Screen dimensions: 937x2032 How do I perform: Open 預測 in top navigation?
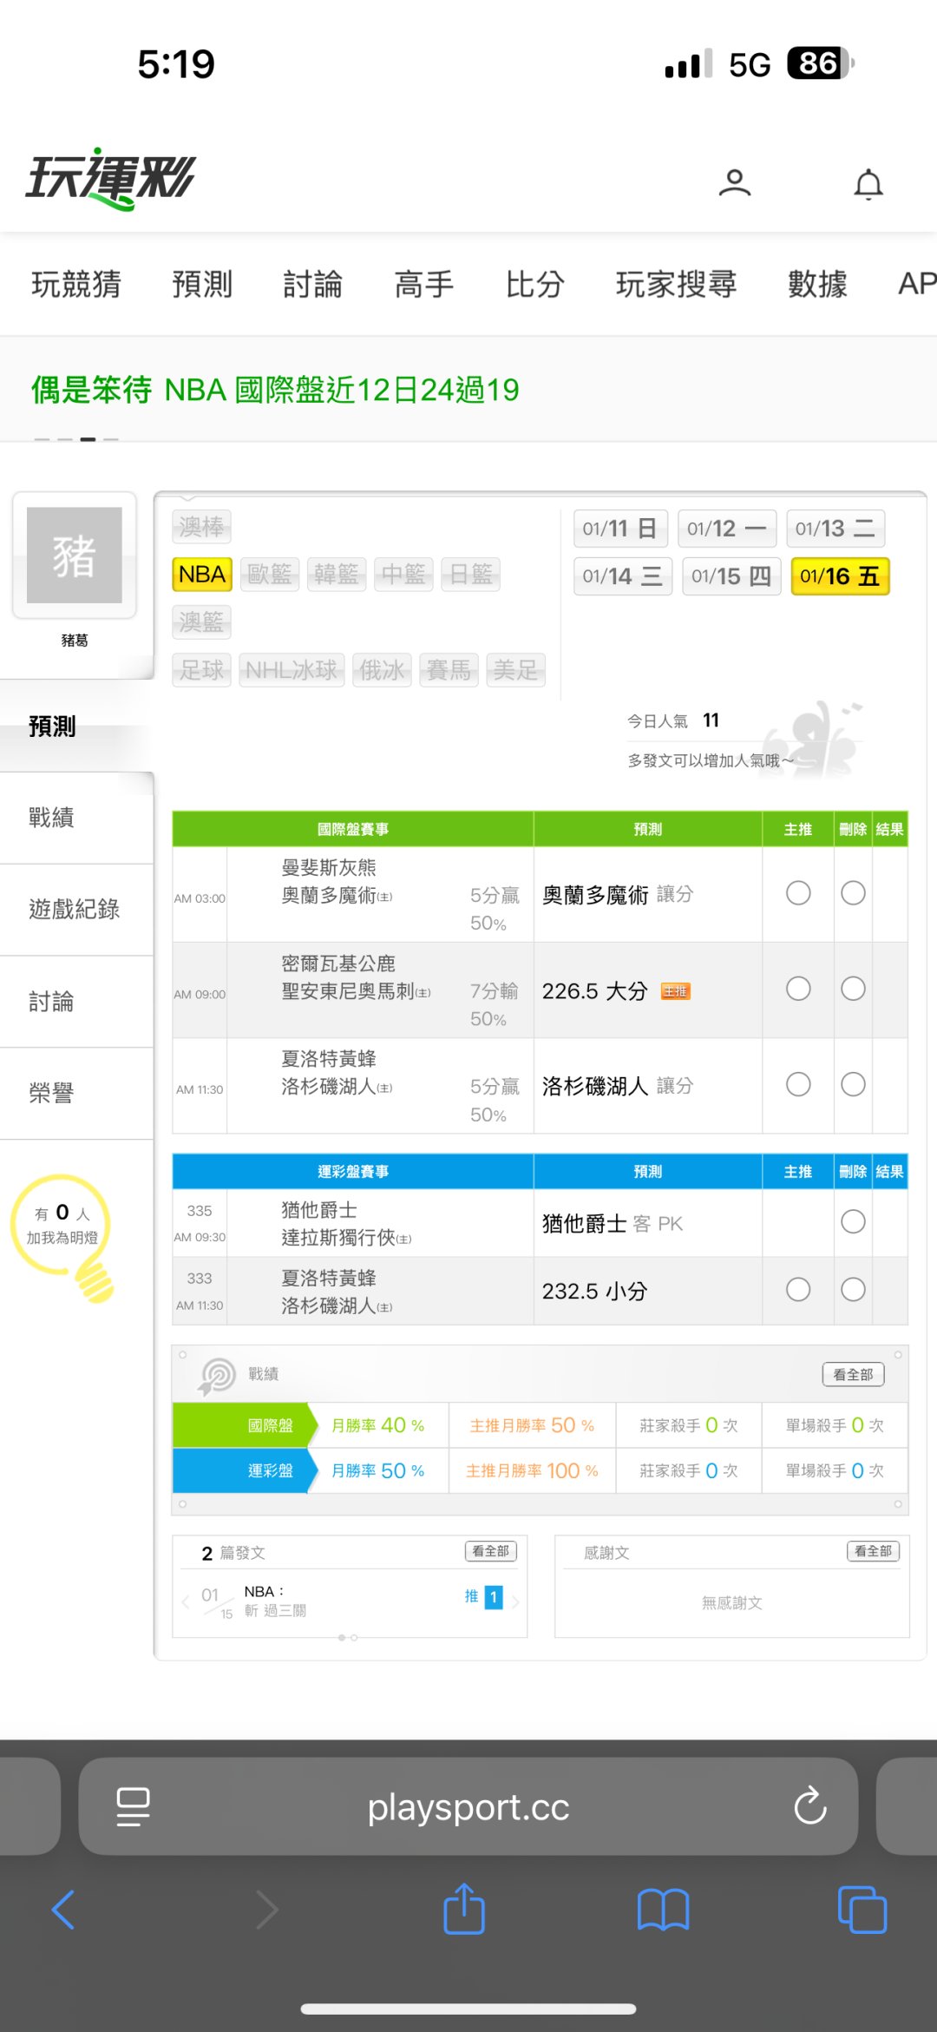pyautogui.click(x=202, y=284)
